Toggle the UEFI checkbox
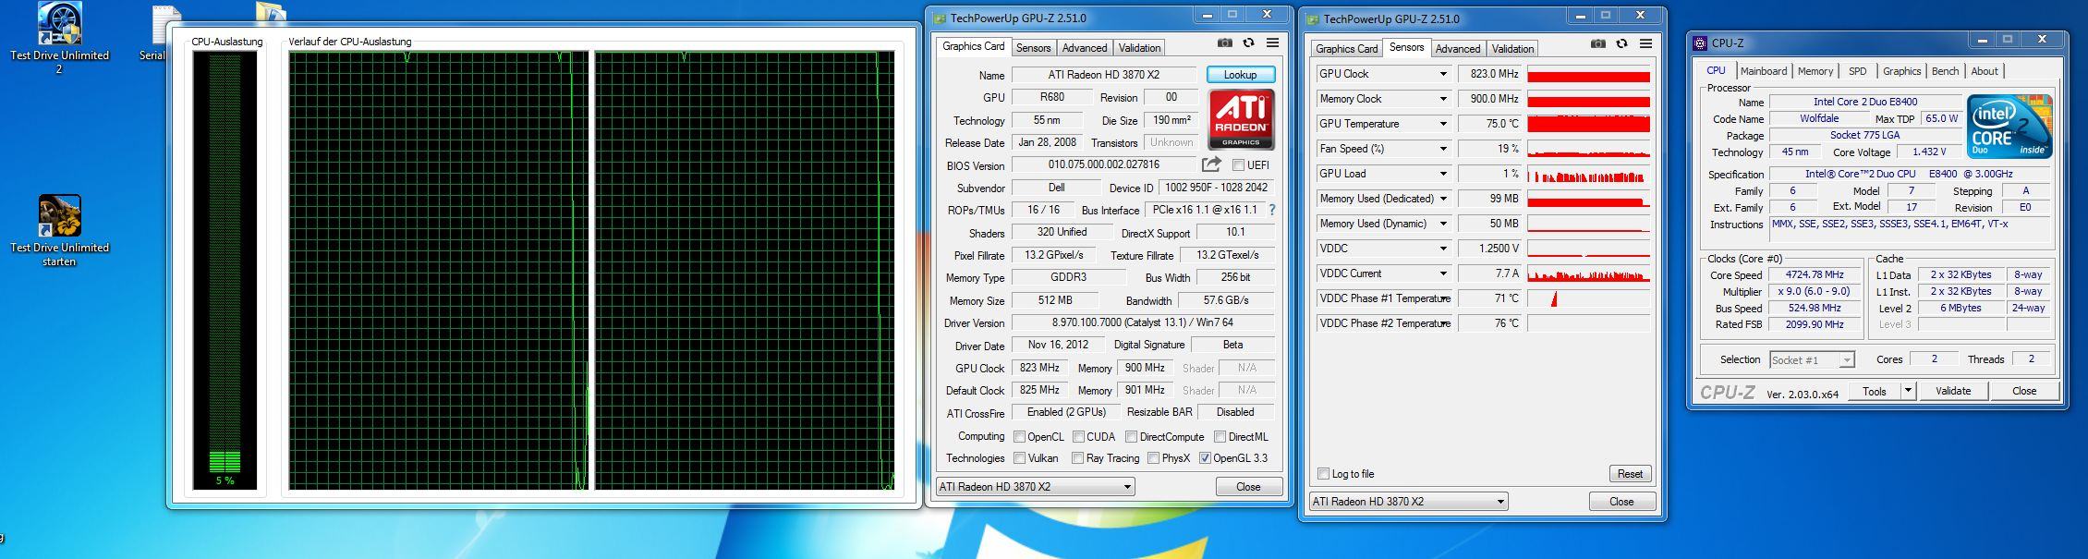The width and height of the screenshot is (2088, 559). 1238,165
